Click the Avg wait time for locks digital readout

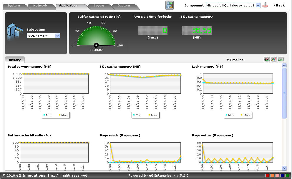(x=153, y=31)
